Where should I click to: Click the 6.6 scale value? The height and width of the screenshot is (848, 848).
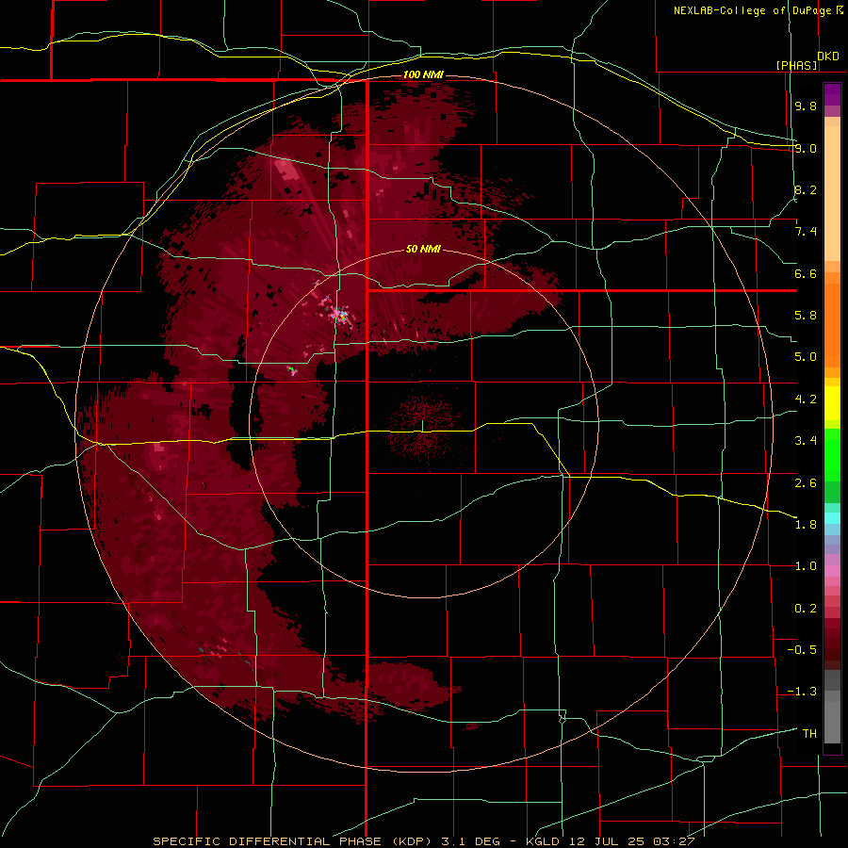806,273
